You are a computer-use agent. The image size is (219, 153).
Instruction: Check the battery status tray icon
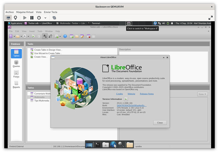click(x=168, y=23)
